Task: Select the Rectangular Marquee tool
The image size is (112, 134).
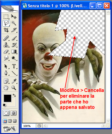Action: click(x=6, y=17)
